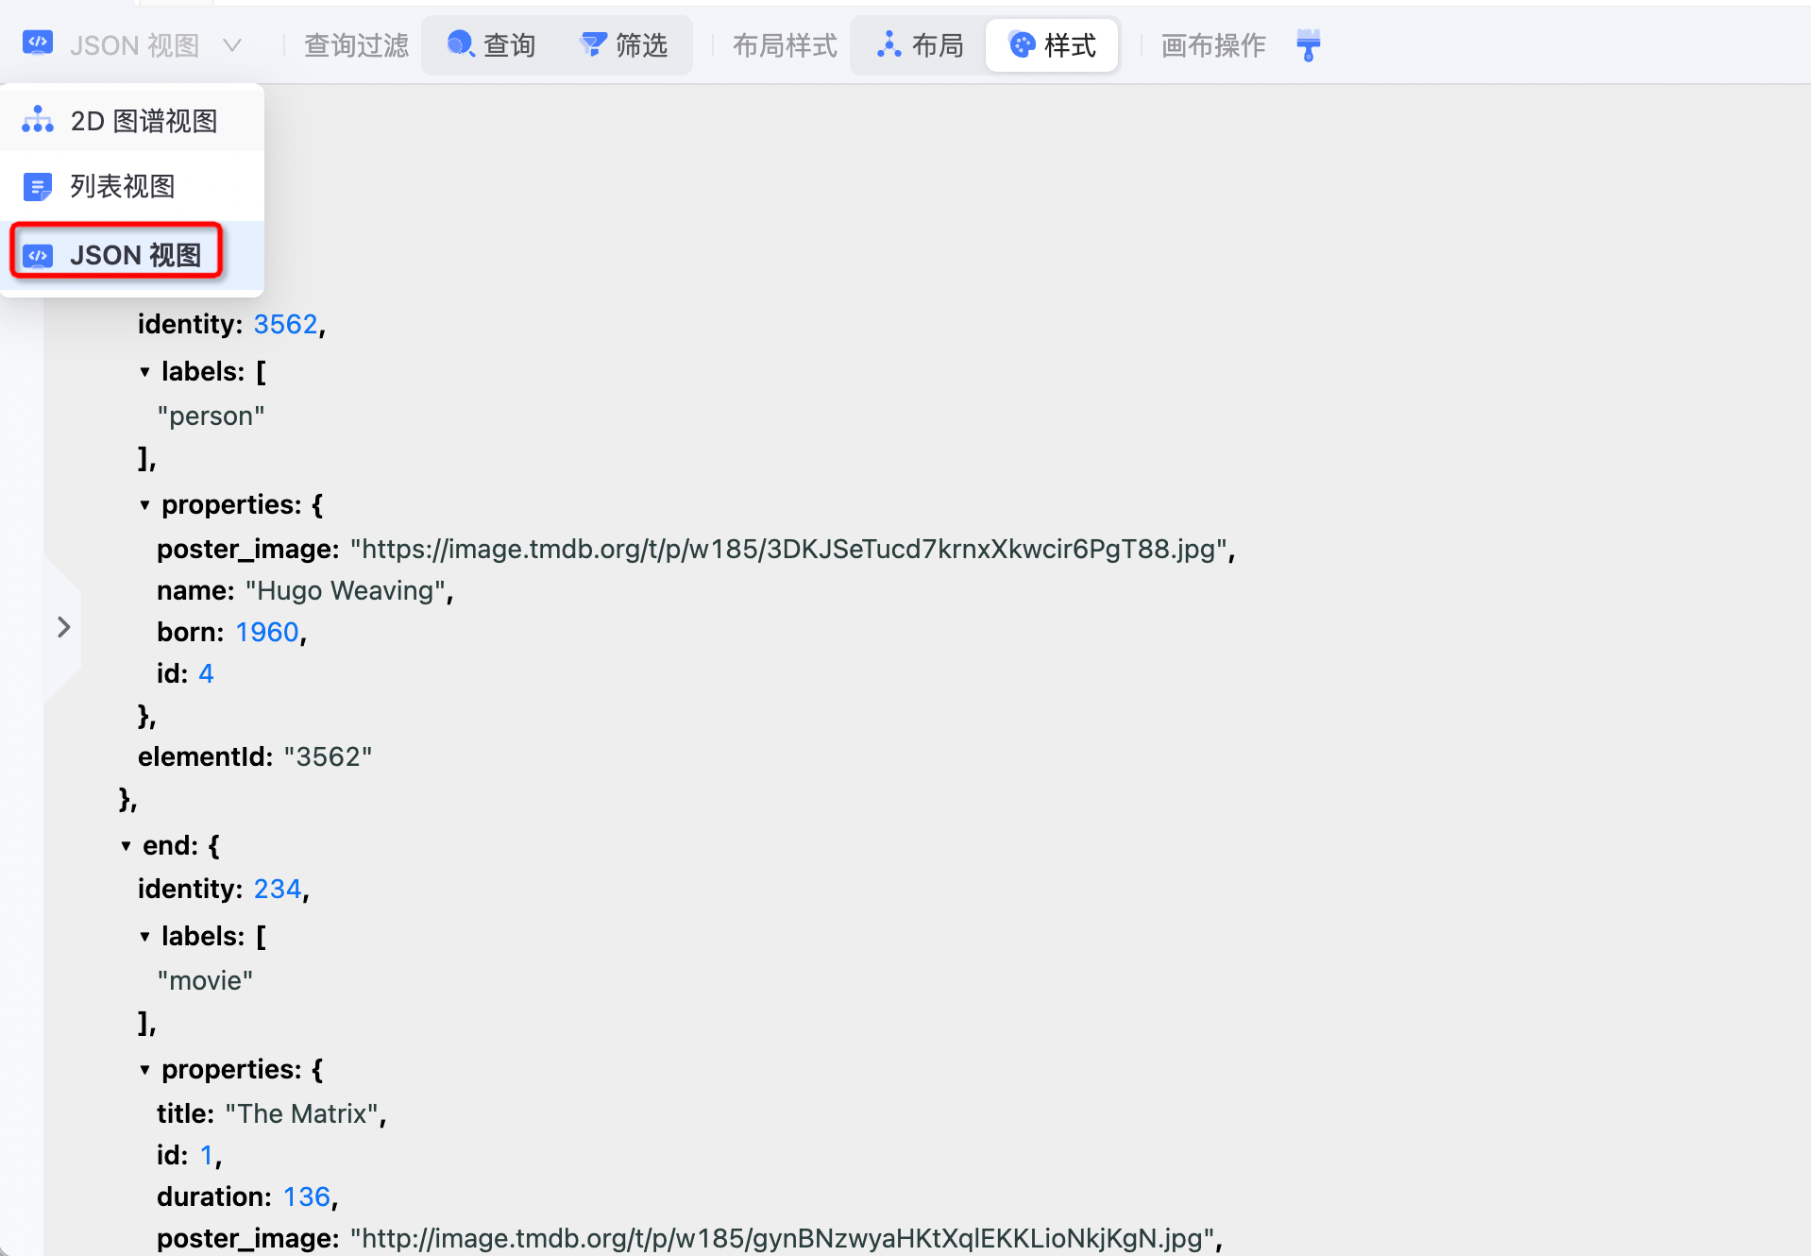Screen dimensions: 1811x1256
Task: Click the list icon for 列表视图
Action: click(x=38, y=187)
